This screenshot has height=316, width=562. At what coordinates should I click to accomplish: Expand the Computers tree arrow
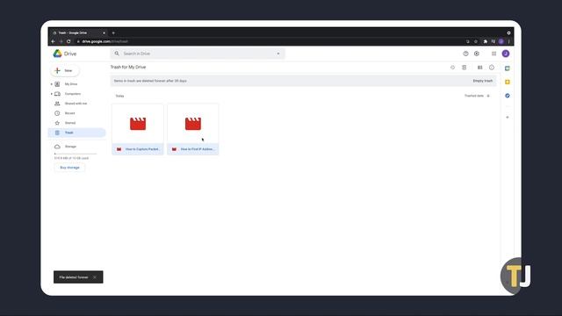pos(52,94)
